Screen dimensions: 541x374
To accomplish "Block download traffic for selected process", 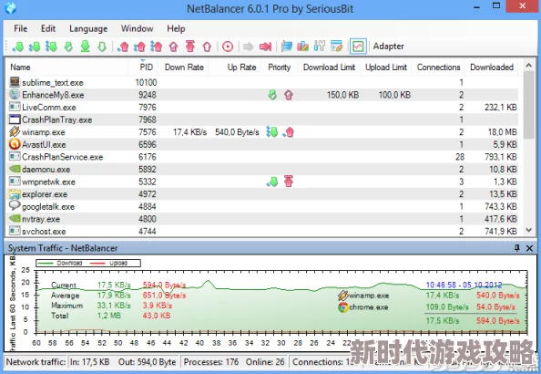I will click(86, 47).
